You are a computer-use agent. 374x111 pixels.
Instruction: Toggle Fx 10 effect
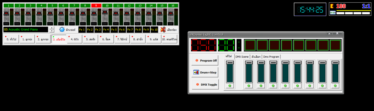[154, 29]
